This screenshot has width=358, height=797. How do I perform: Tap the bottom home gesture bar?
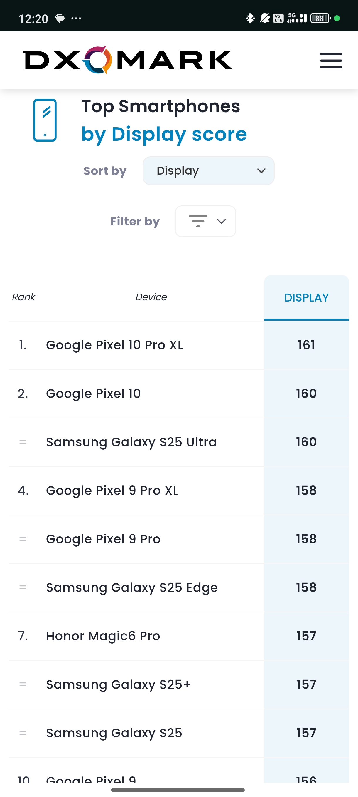tap(178, 790)
